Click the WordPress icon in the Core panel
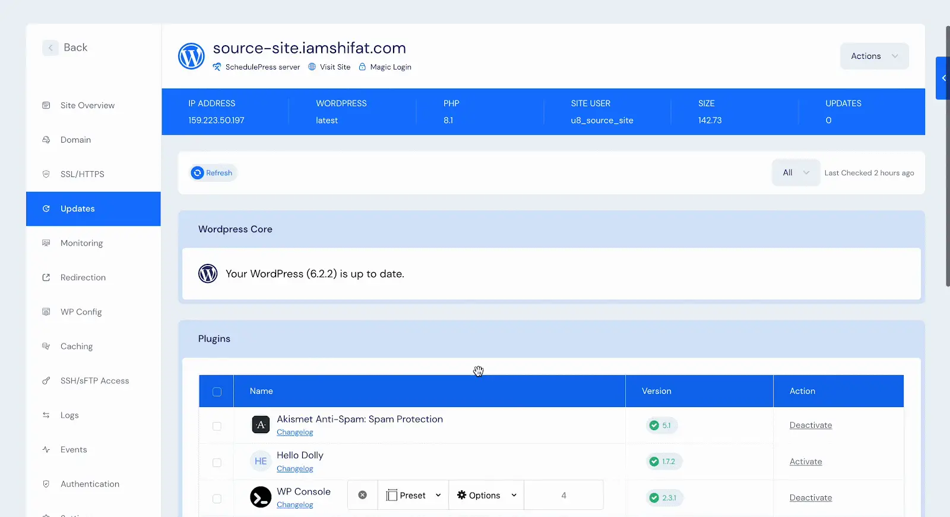Screen dimensions: 950x517 pyautogui.click(x=208, y=274)
